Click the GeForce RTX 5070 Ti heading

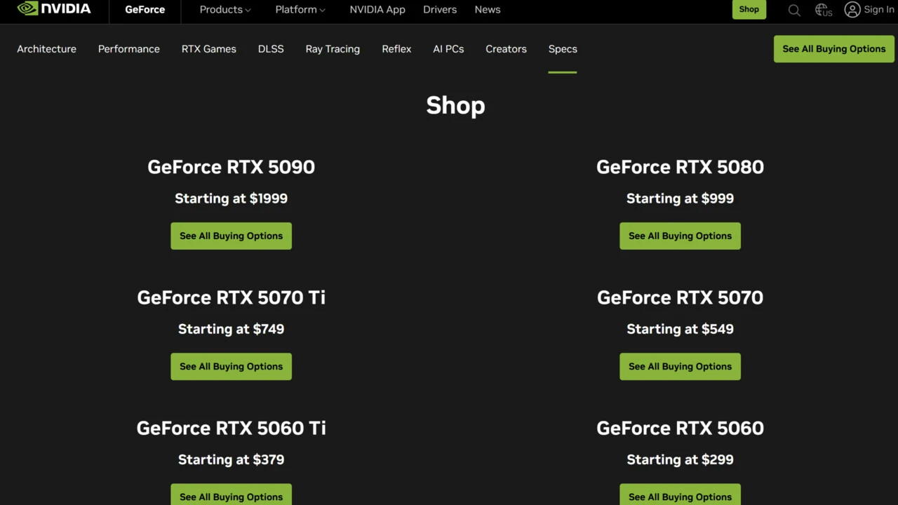click(x=231, y=297)
